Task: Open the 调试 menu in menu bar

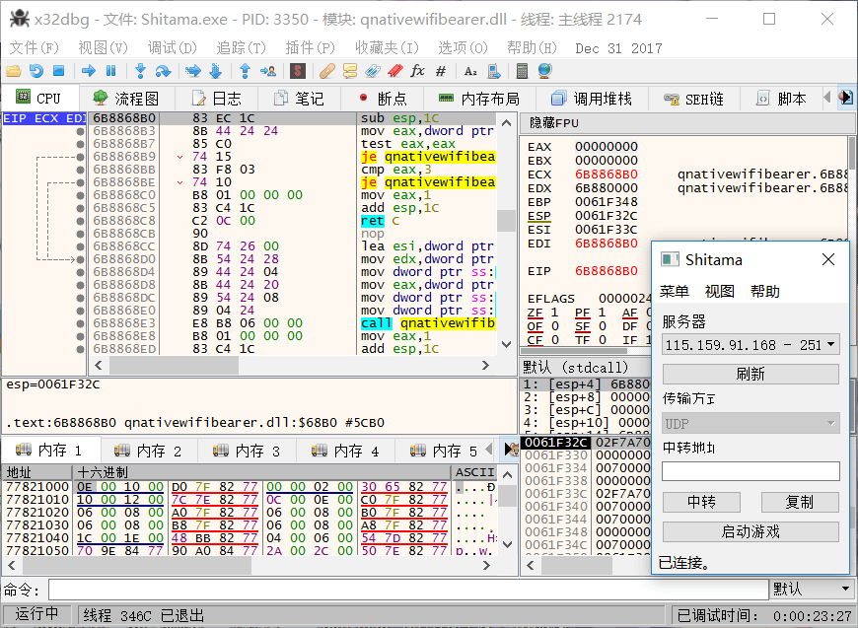Action: pos(172,47)
